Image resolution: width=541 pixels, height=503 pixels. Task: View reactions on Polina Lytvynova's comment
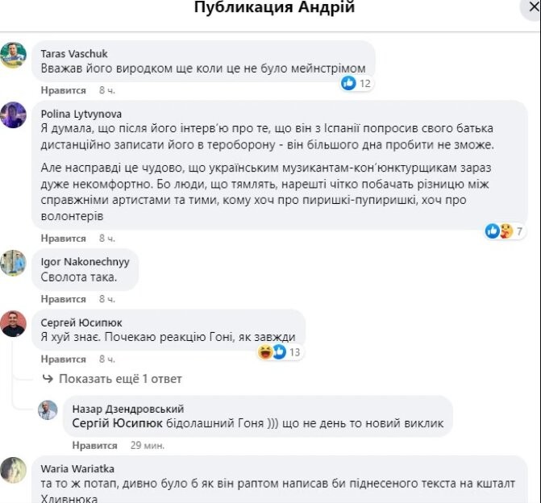tap(501, 231)
